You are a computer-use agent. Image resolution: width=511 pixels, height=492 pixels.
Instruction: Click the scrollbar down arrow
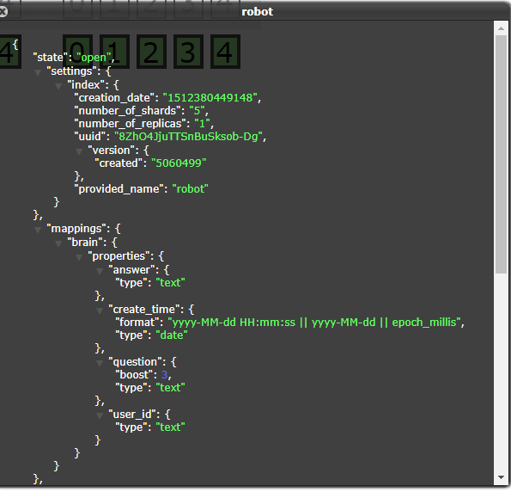[x=502, y=477]
